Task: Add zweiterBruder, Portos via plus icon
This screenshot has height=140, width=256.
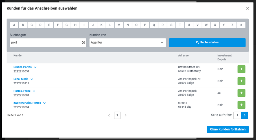Action: click(x=241, y=105)
